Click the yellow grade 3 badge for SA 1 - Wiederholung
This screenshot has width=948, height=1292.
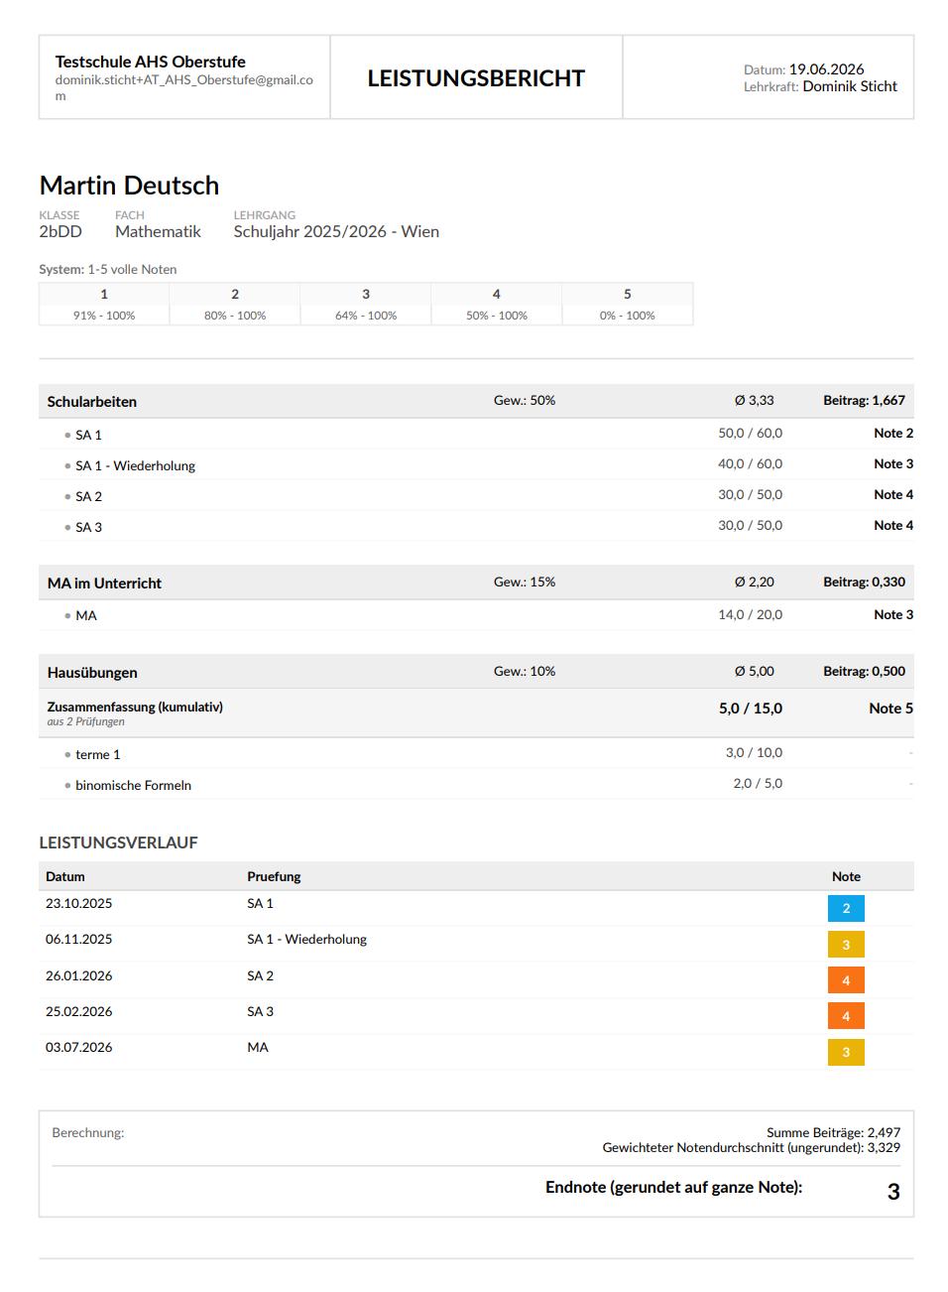pos(846,945)
